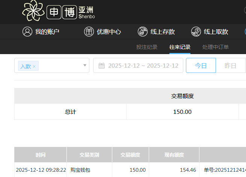246x177 pixels.
Task: Click the 交易类别 column header
Action: click(x=89, y=155)
